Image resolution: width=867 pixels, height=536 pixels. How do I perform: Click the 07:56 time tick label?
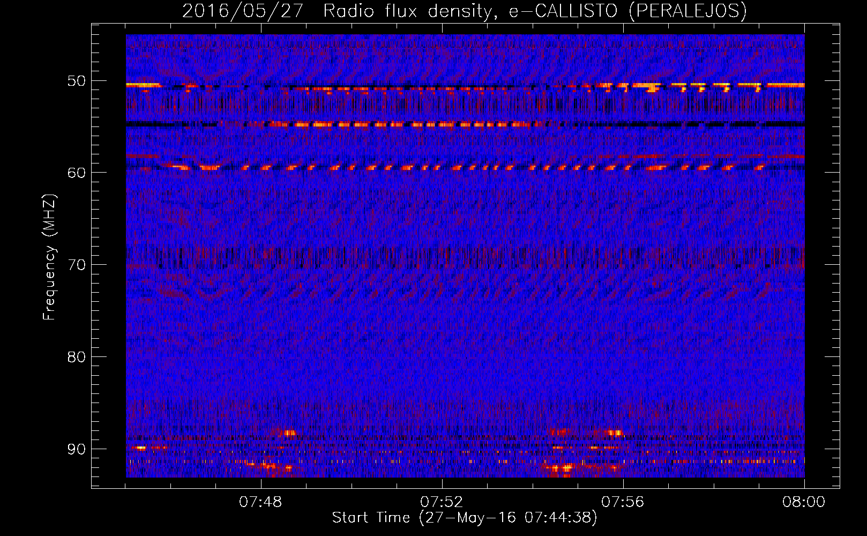pyautogui.click(x=623, y=502)
